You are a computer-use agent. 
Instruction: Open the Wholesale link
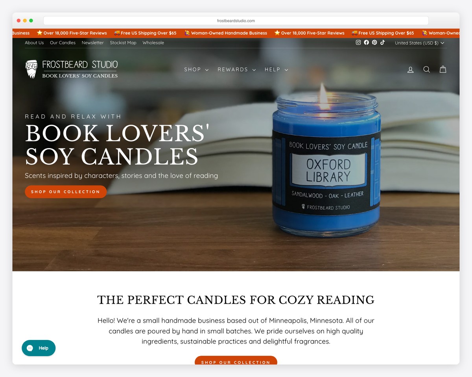153,43
